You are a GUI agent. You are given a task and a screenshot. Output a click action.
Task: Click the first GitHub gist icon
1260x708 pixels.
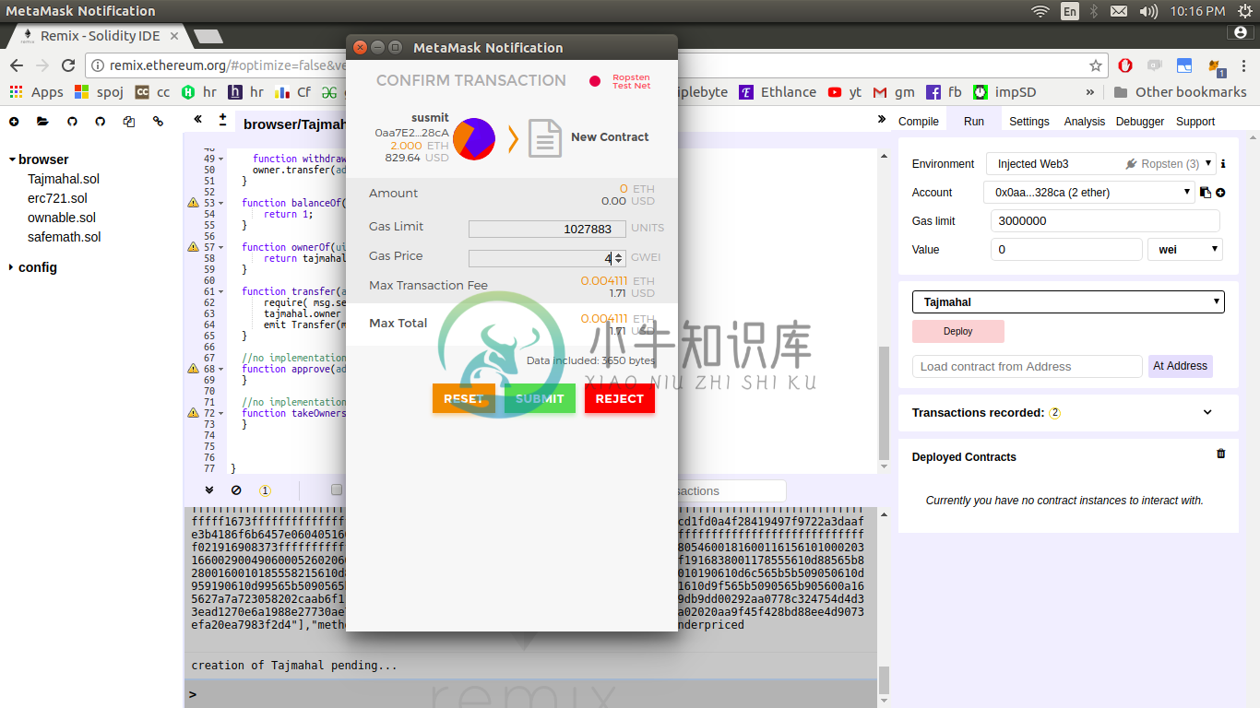click(x=72, y=122)
